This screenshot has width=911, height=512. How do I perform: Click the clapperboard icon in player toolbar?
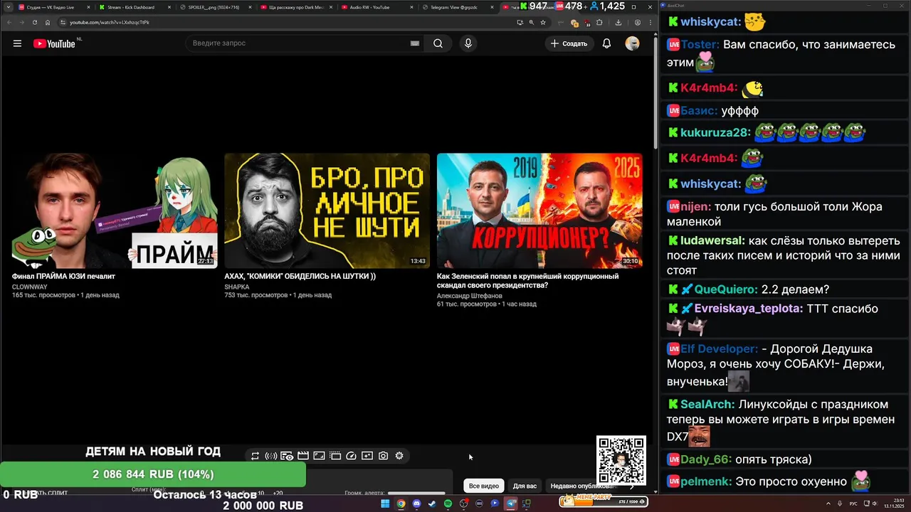tap(303, 456)
